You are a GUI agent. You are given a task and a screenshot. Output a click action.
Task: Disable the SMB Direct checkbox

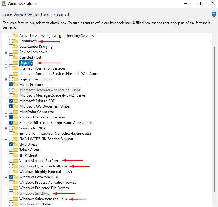[x=11, y=144]
